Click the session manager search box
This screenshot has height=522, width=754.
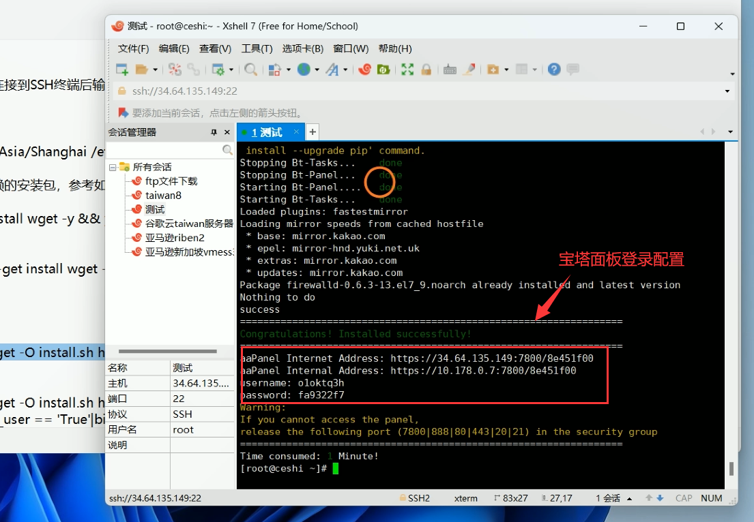click(170, 151)
